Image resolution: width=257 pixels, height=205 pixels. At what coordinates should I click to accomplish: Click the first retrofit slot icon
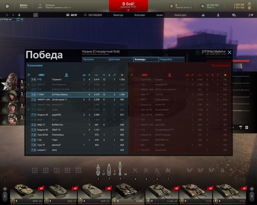click(35, 170)
